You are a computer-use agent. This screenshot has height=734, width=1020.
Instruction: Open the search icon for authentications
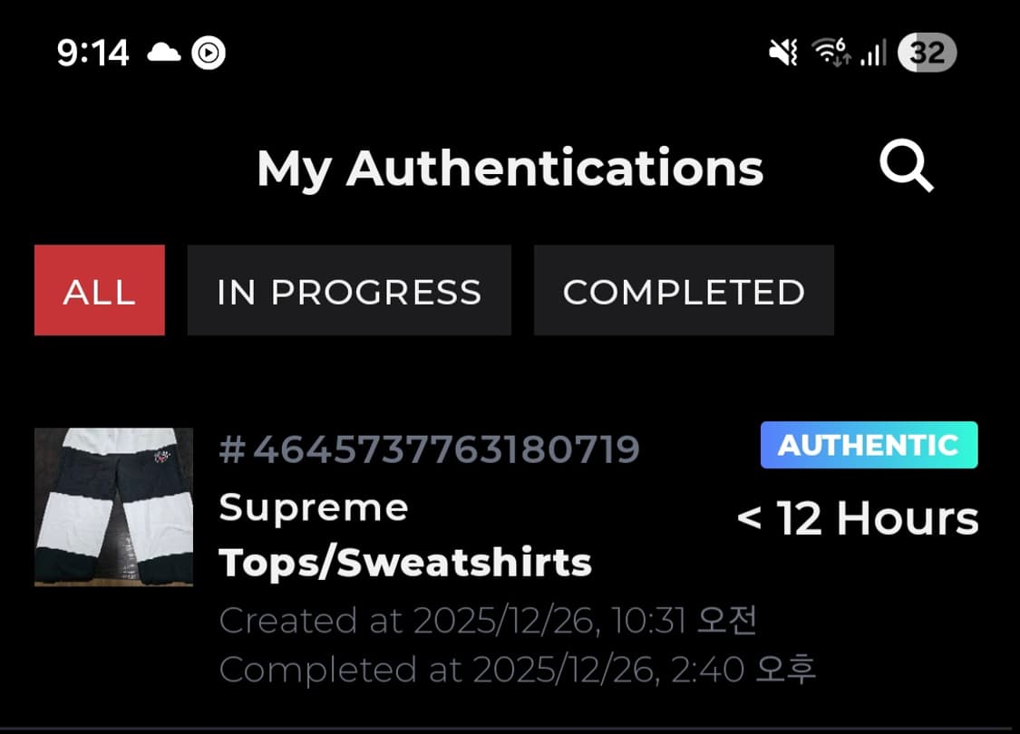point(907,168)
